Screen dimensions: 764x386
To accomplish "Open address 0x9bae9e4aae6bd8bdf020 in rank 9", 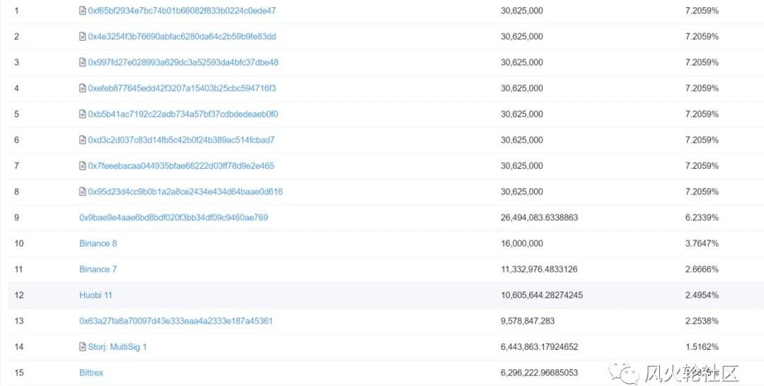I will click(x=173, y=218).
